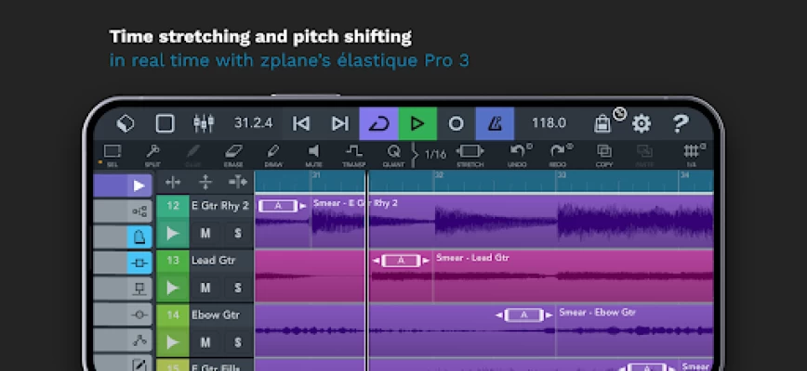Click the 118.0 tempo field

(549, 123)
